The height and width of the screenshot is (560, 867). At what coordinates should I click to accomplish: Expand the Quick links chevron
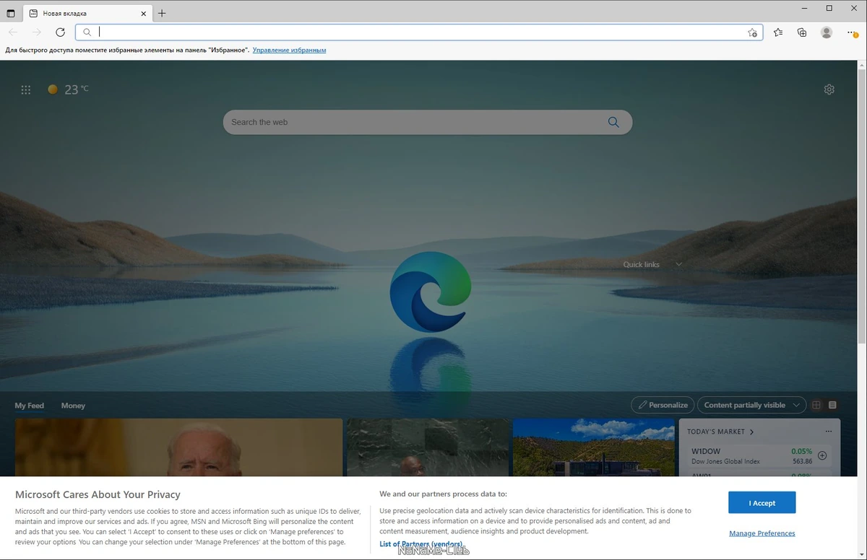678,265
